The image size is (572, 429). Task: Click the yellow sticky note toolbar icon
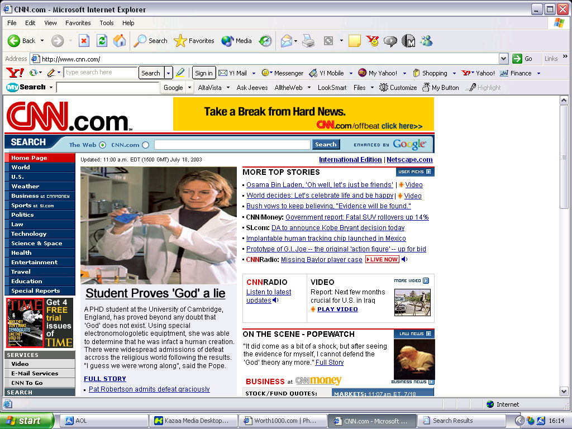pos(355,41)
